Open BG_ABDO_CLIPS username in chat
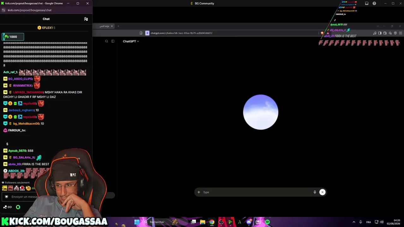The image size is (404, 227). pyautogui.click(x=20, y=79)
